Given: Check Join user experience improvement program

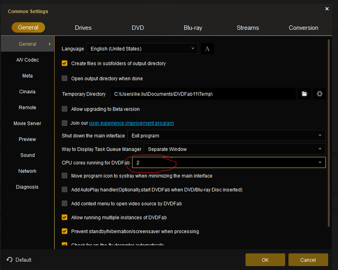Looking at the screenshot, I should point(64,123).
